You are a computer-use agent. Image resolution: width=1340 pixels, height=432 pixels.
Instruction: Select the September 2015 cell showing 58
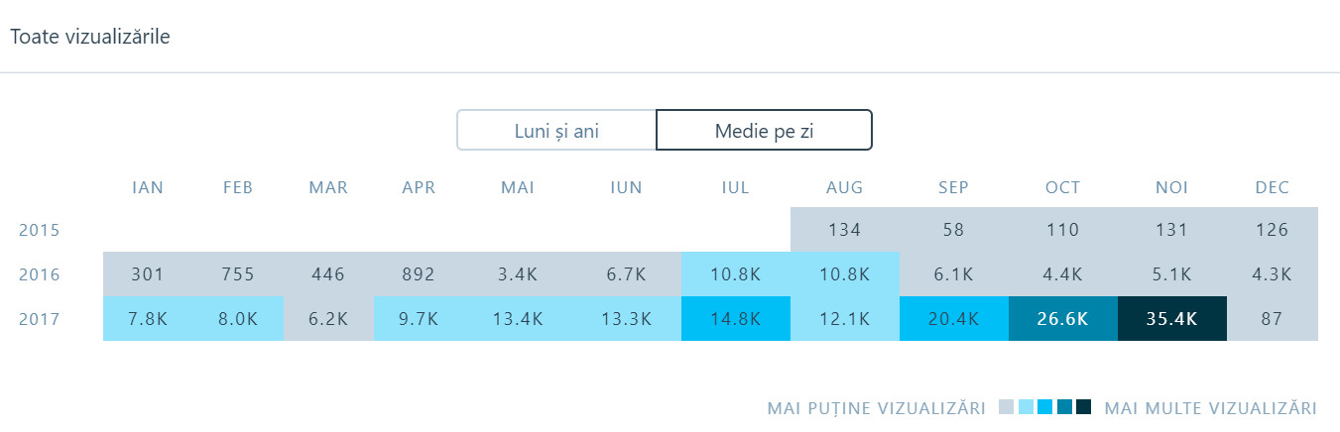click(x=953, y=230)
